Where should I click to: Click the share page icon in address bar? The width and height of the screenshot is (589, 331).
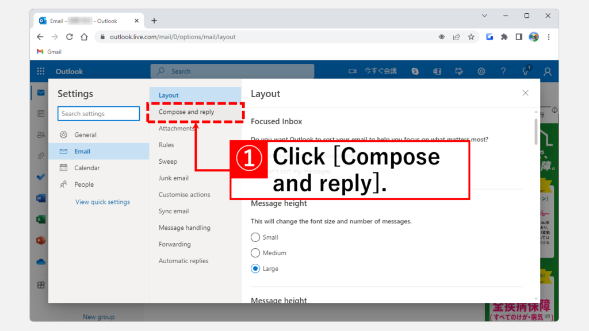[x=456, y=37]
